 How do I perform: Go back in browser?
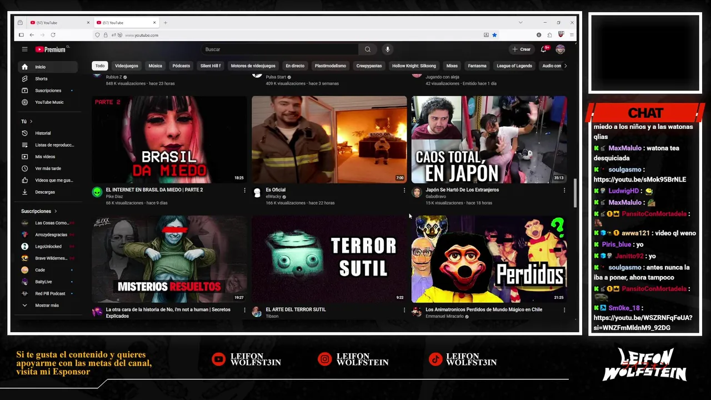coord(32,35)
